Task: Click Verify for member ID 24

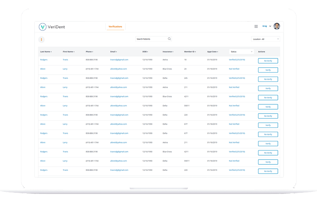Action: pyautogui.click(x=268, y=70)
